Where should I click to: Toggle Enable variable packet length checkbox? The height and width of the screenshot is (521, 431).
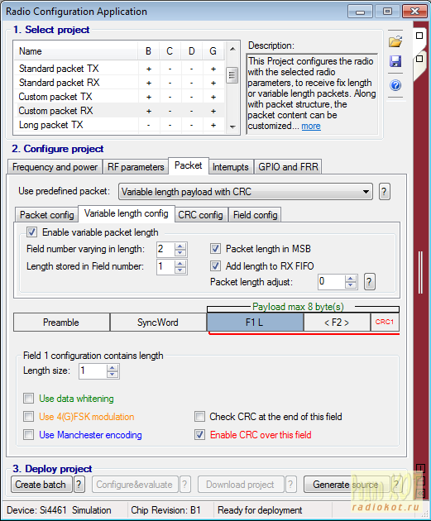point(31,232)
